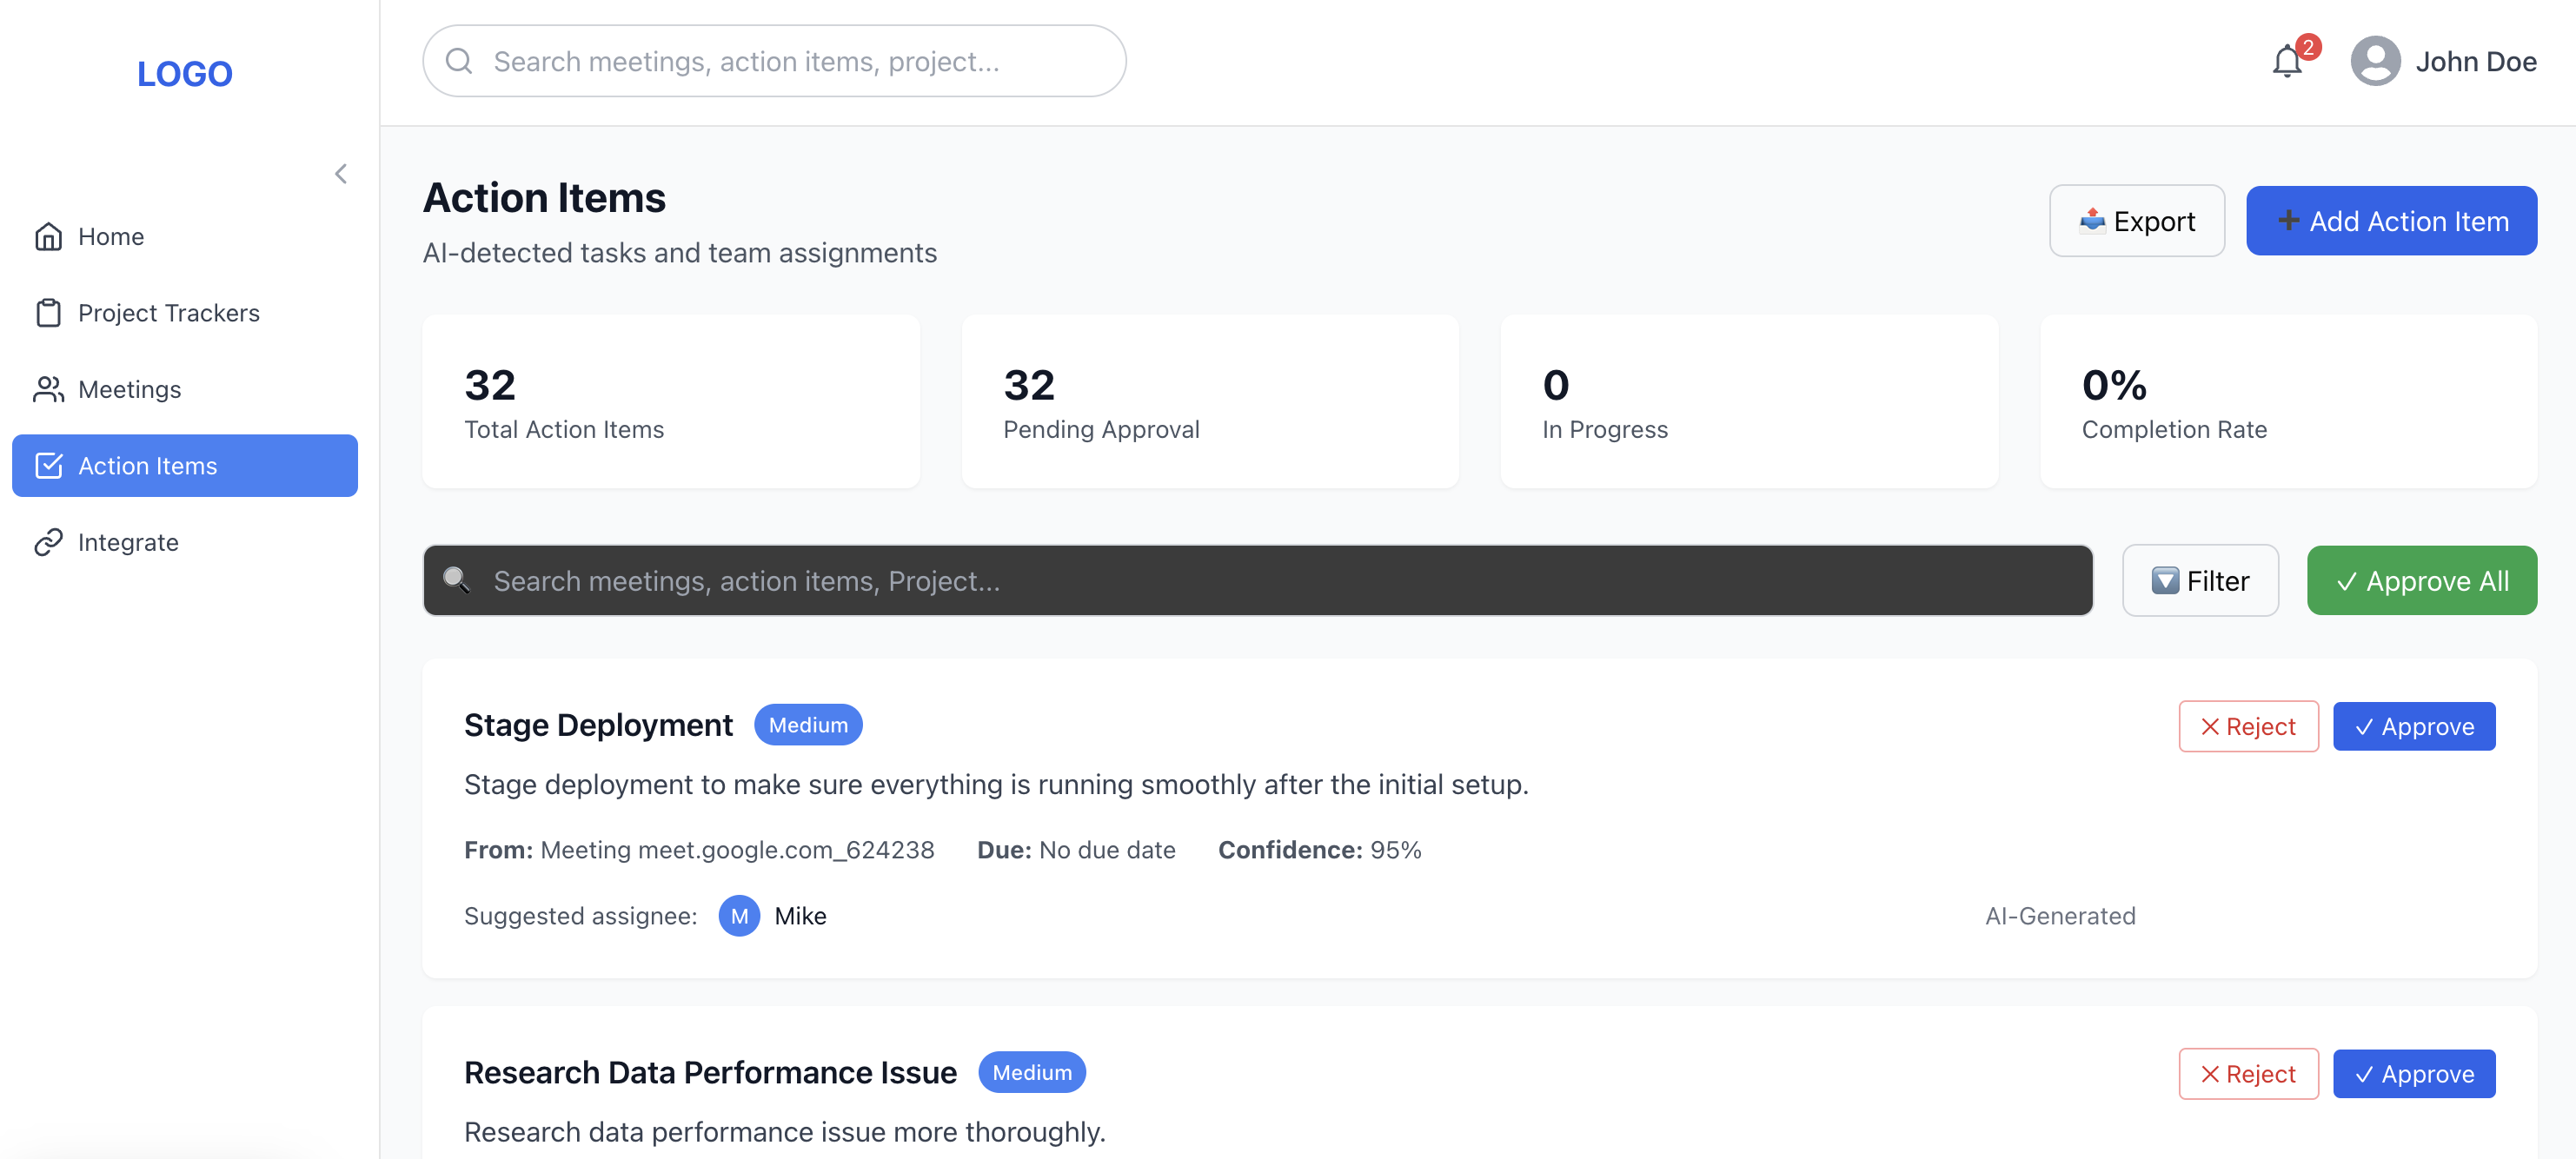Image resolution: width=2576 pixels, height=1159 pixels.
Task: Click the Project Trackers clipboard icon
Action: [x=48, y=313]
